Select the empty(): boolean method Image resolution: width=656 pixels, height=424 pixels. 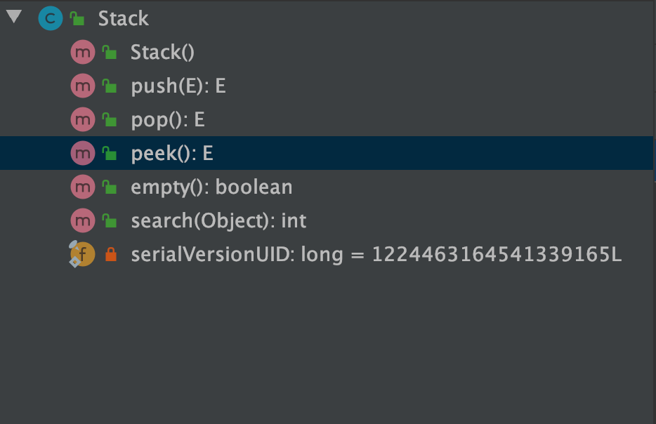click(211, 187)
